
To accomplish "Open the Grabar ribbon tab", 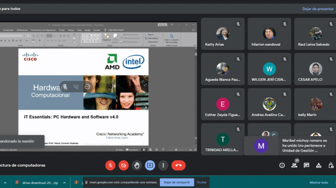I will (x=62, y=30).
